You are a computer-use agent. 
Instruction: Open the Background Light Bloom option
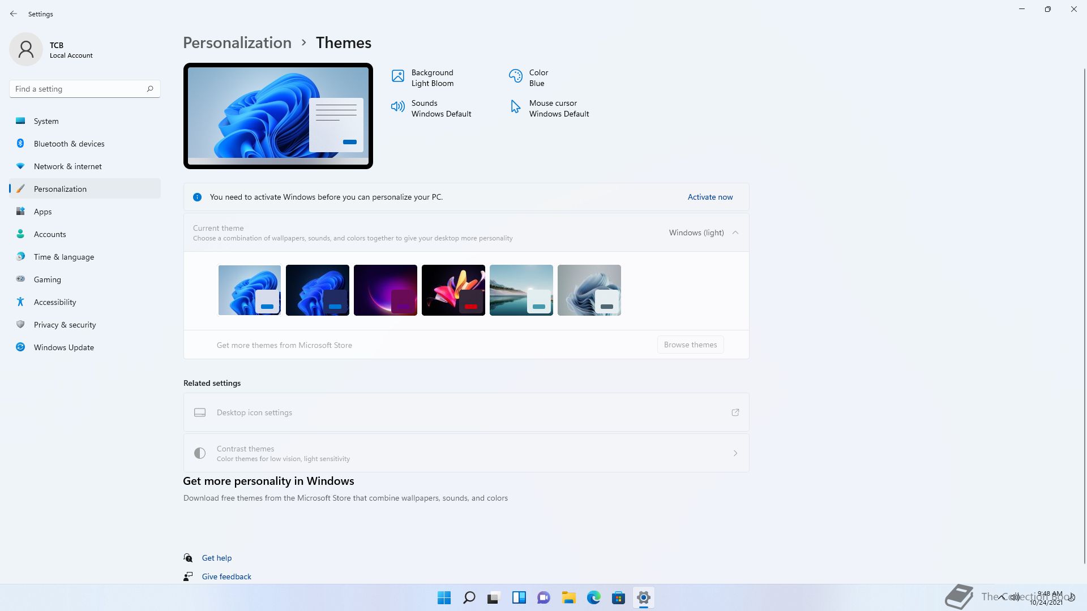point(423,78)
